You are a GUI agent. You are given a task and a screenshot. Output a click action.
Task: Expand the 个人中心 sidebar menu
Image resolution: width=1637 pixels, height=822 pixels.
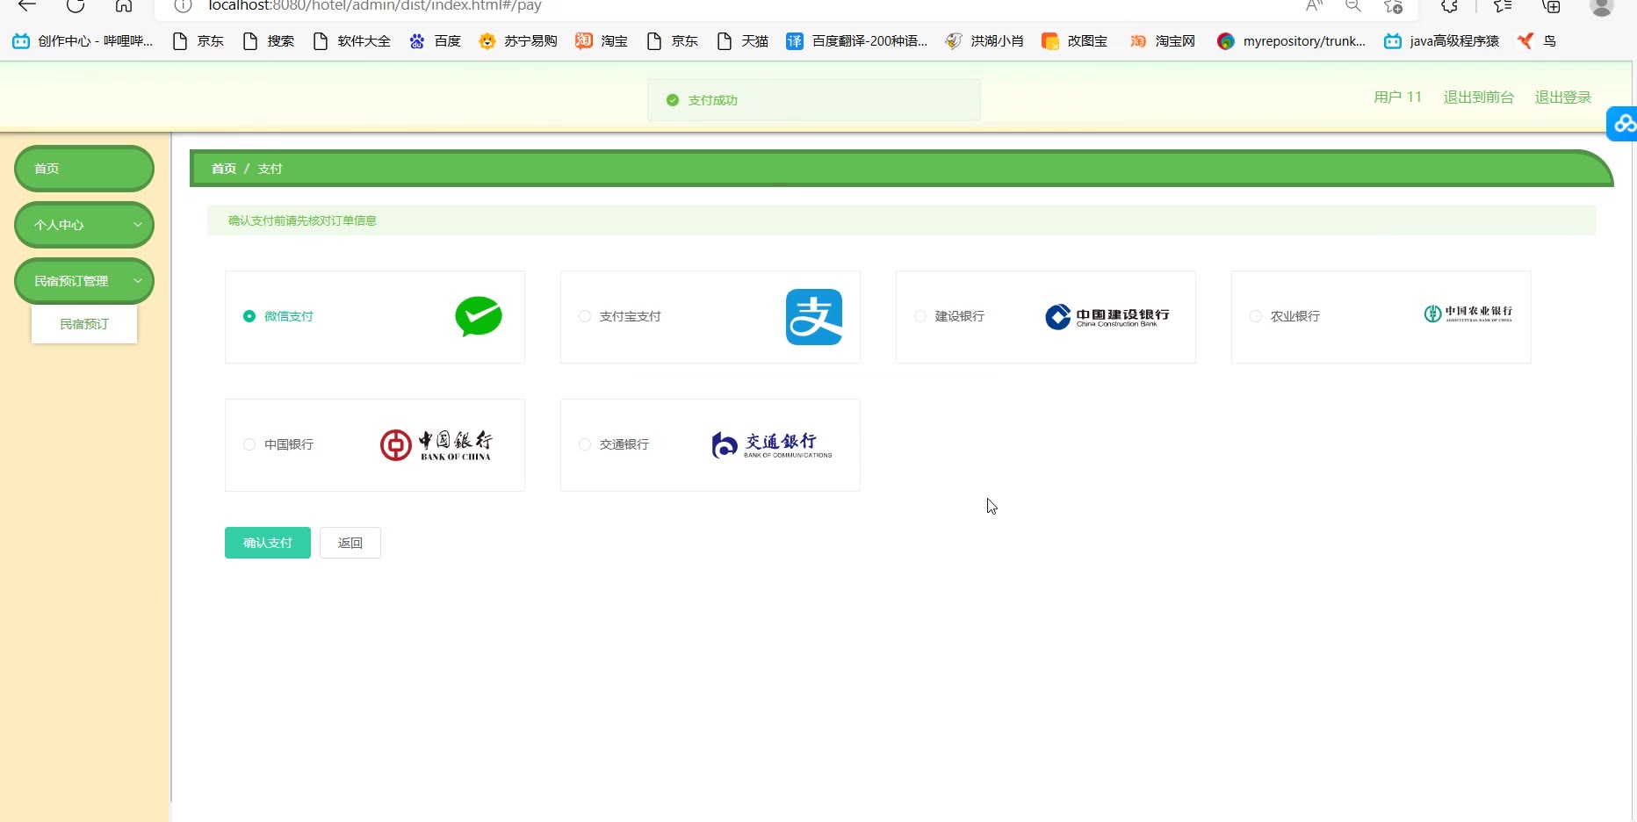tap(84, 225)
